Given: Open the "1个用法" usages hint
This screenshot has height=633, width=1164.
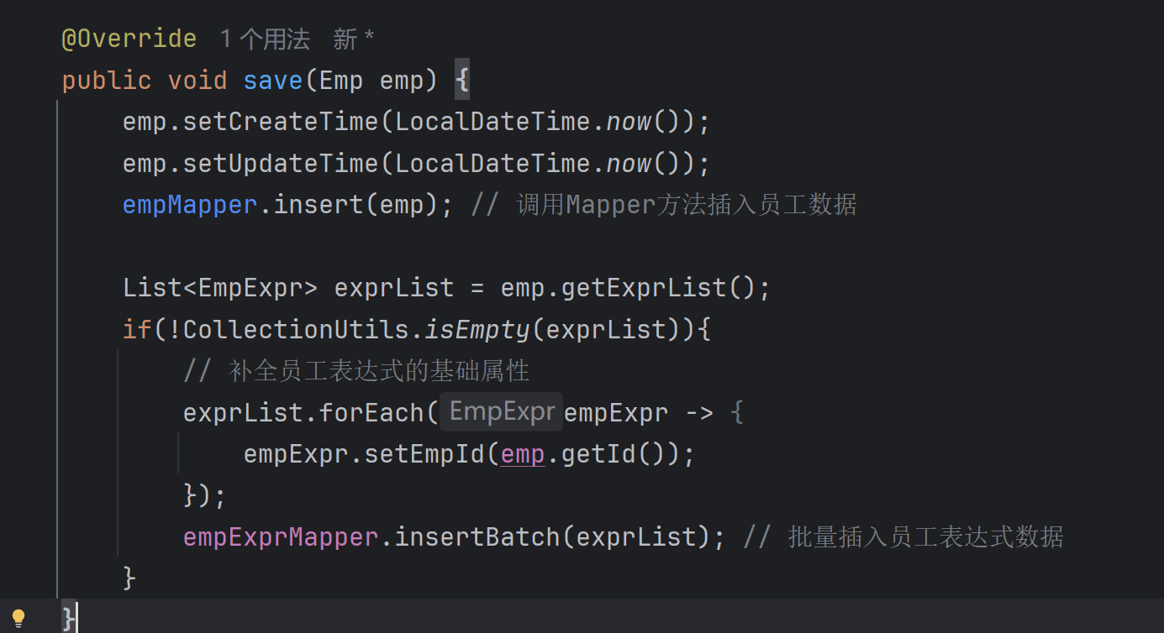Looking at the screenshot, I should 265,39.
